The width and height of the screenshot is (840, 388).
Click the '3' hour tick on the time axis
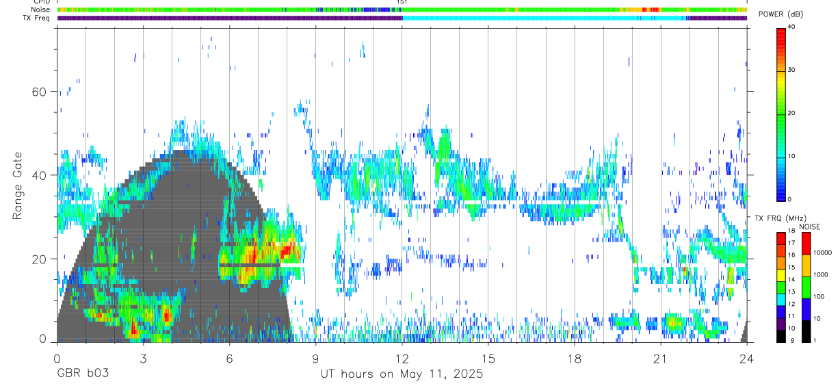pos(144,358)
